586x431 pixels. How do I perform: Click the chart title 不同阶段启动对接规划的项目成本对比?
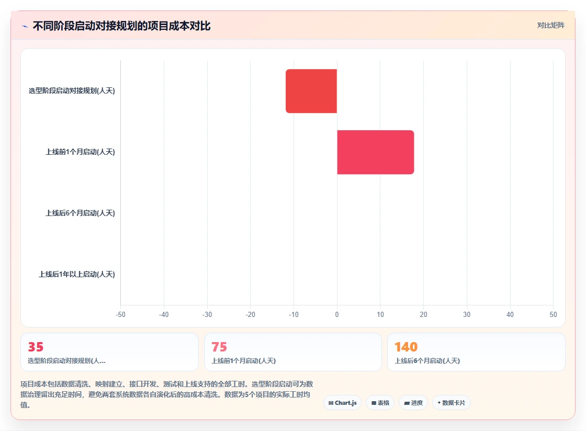pos(122,26)
